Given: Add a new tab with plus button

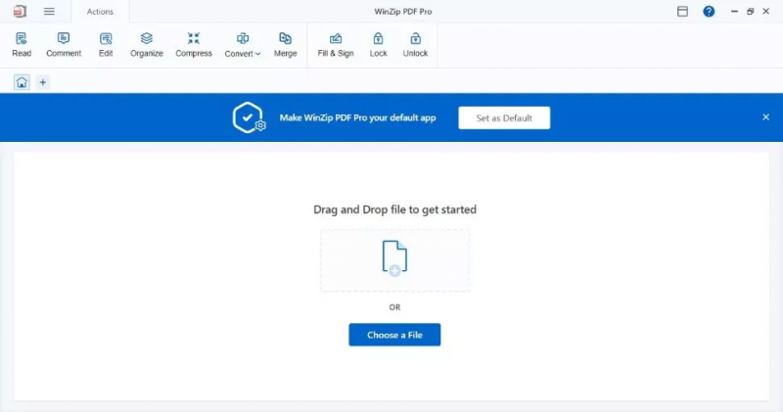Looking at the screenshot, I should 43,82.
